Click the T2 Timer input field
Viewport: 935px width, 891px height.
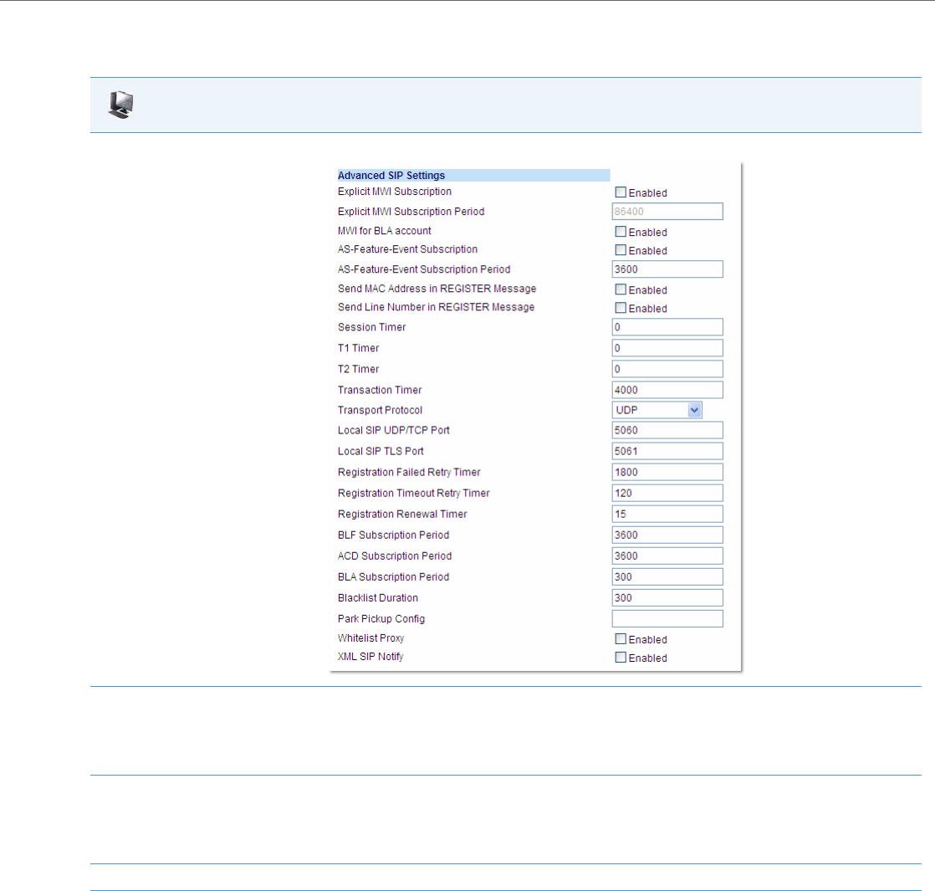667,369
